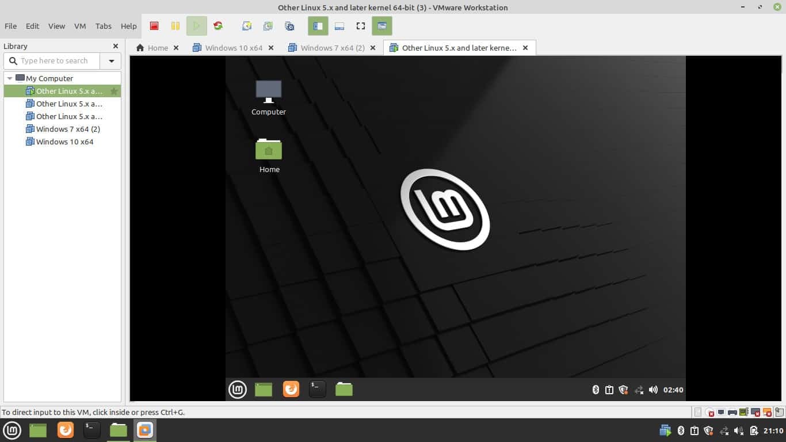Image resolution: width=786 pixels, height=442 pixels.
Task: Revert to the previous snapshot icon
Action: click(x=268, y=26)
